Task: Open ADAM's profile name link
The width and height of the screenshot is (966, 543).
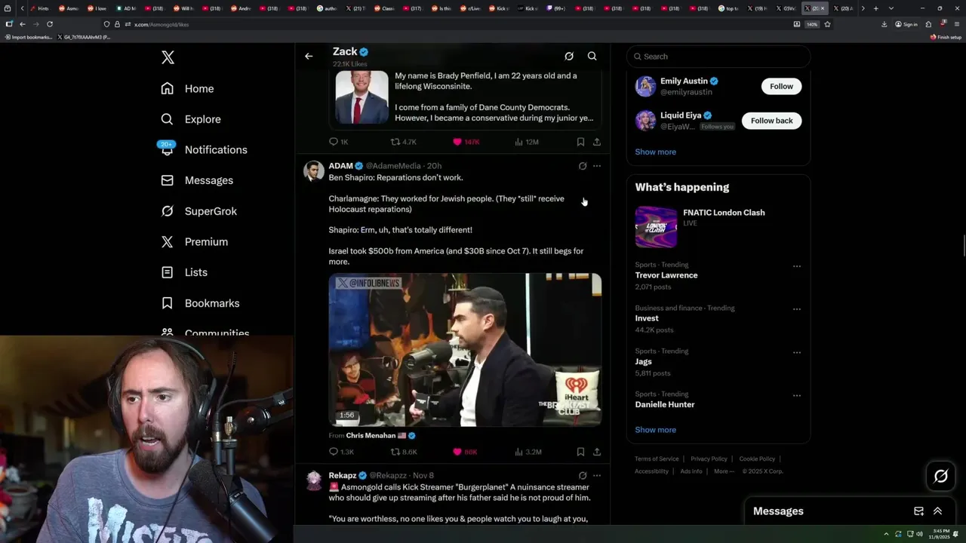Action: pos(340,166)
